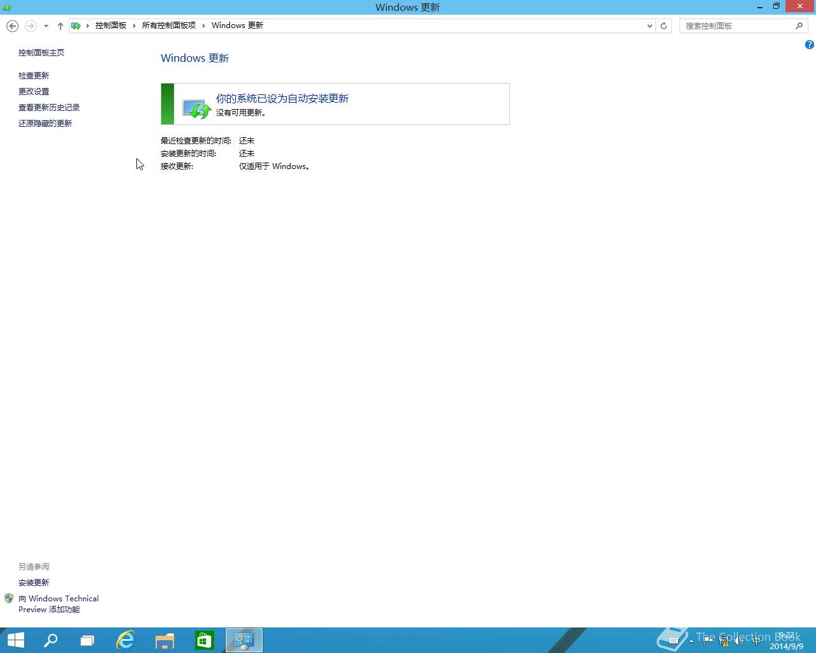
Task: Go back with the back arrow button
Action: (12, 26)
